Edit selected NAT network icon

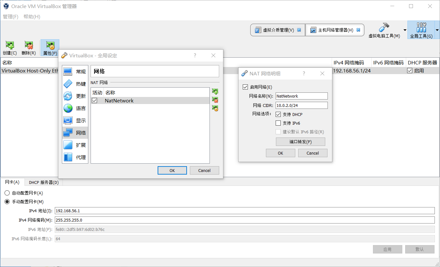click(x=215, y=108)
